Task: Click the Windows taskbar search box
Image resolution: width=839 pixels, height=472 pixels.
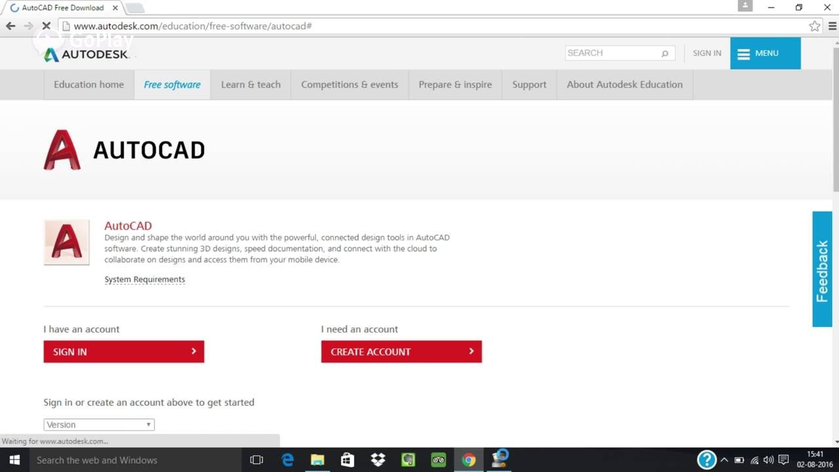Action: (136, 460)
